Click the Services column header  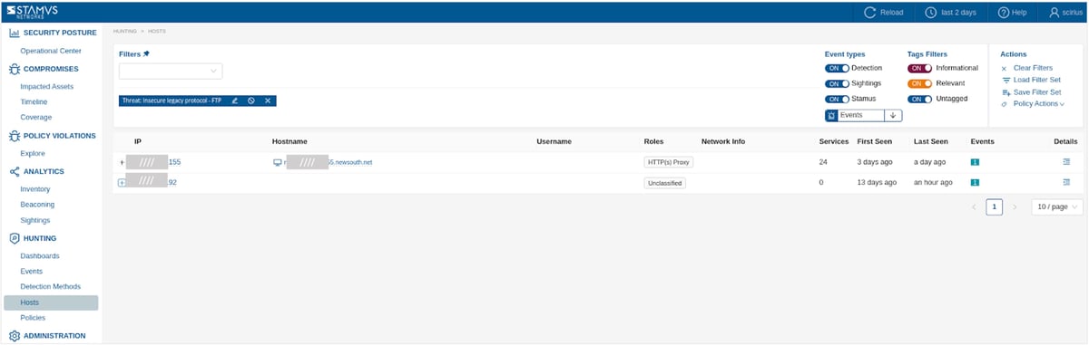[x=834, y=142]
